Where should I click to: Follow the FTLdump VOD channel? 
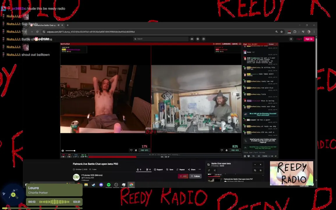tap(195, 176)
